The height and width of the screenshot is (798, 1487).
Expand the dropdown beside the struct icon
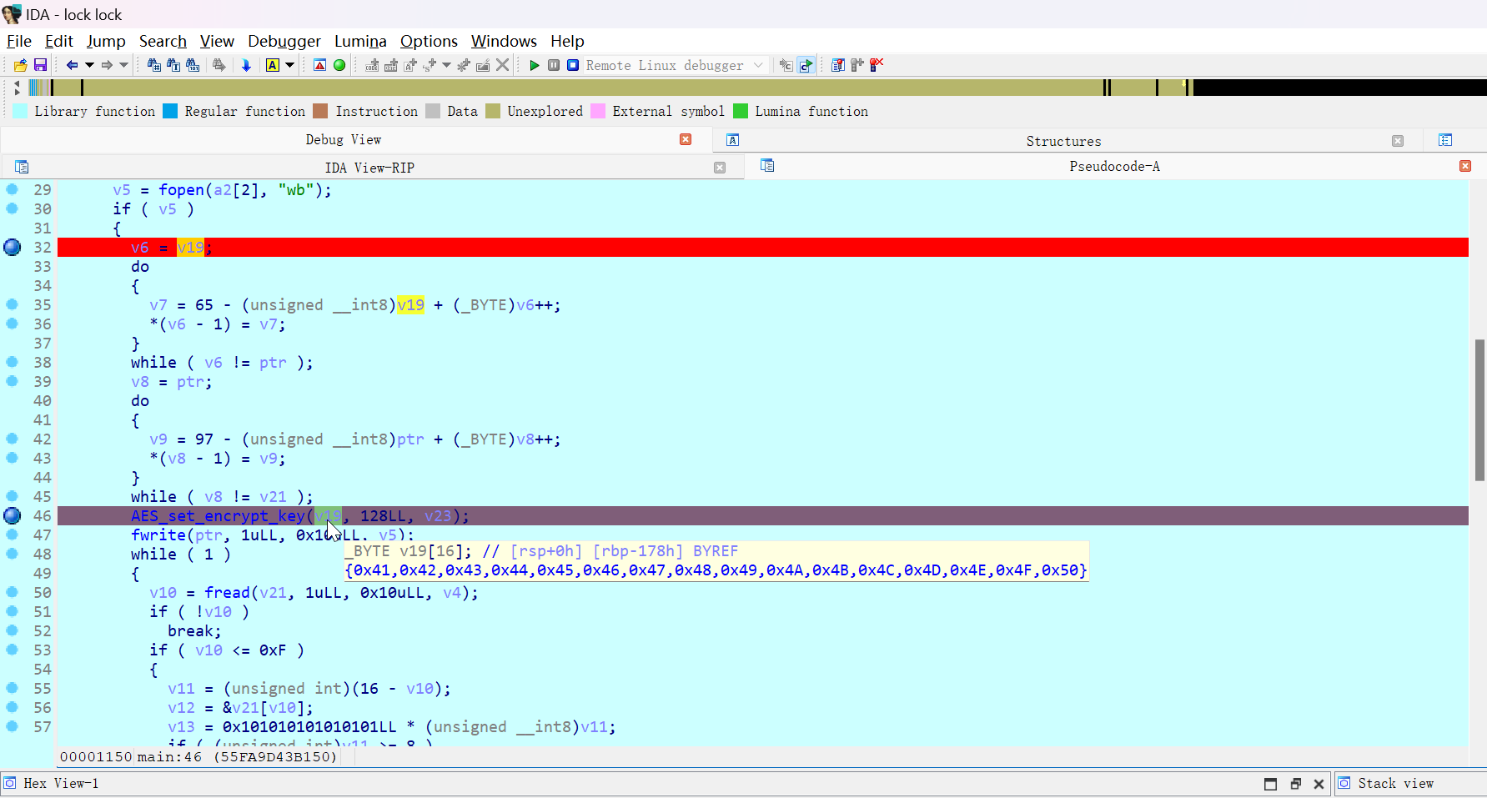[447, 65]
